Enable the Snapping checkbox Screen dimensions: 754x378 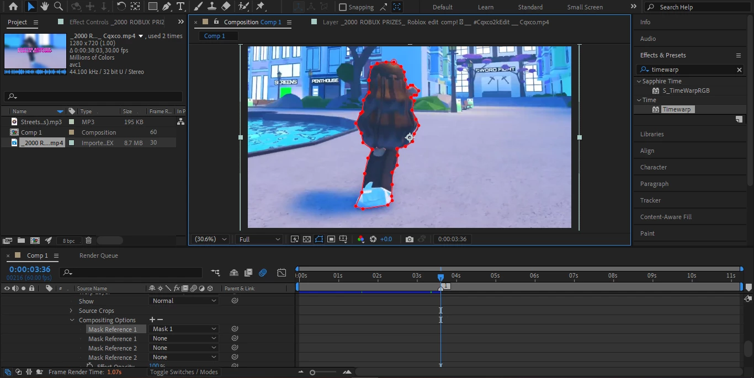343,7
